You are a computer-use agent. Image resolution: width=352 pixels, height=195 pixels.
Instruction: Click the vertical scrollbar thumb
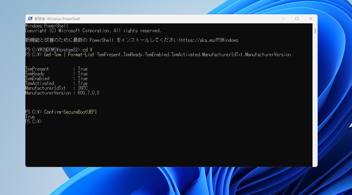click(315, 31)
